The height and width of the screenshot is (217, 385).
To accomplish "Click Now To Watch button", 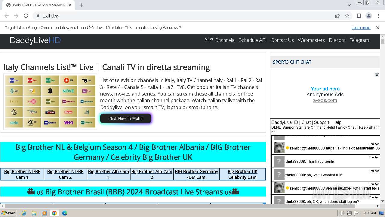I will point(126,118).
